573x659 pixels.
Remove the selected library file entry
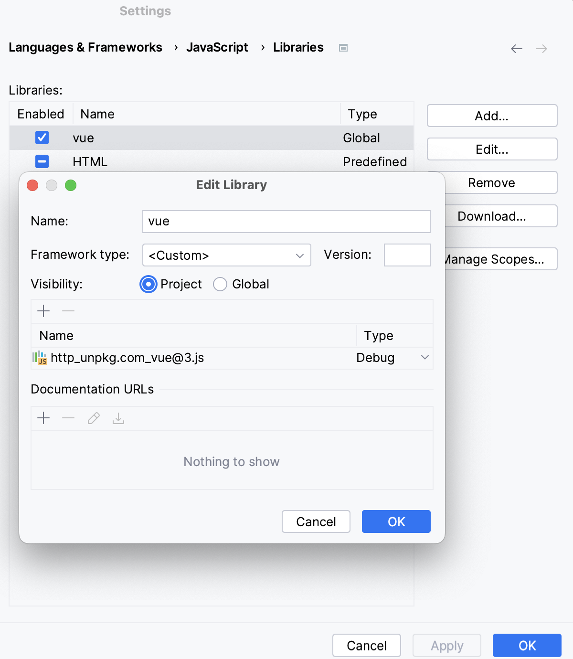68,311
